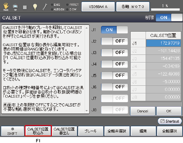This screenshot has height=143, width=183.
Task: Click the 各軸 W0 T0 button
Action: [133, 6]
